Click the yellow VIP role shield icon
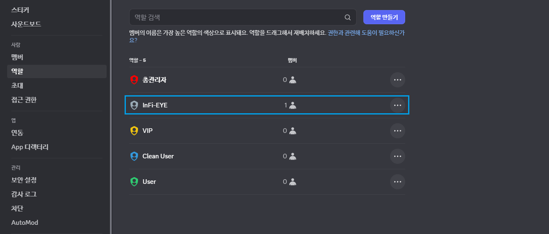Image resolution: width=549 pixels, height=234 pixels. (134, 131)
